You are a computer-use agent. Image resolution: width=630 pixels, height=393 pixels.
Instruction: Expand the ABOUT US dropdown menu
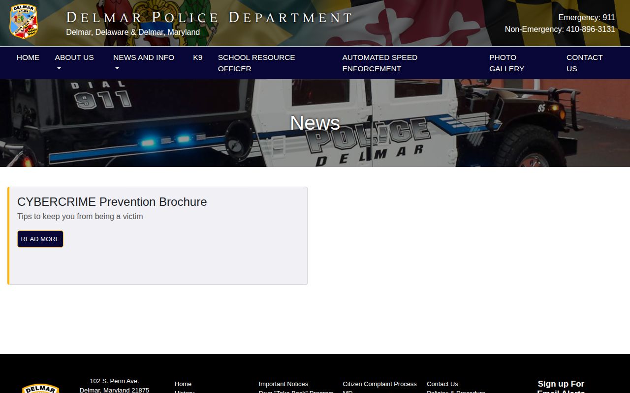point(74,63)
